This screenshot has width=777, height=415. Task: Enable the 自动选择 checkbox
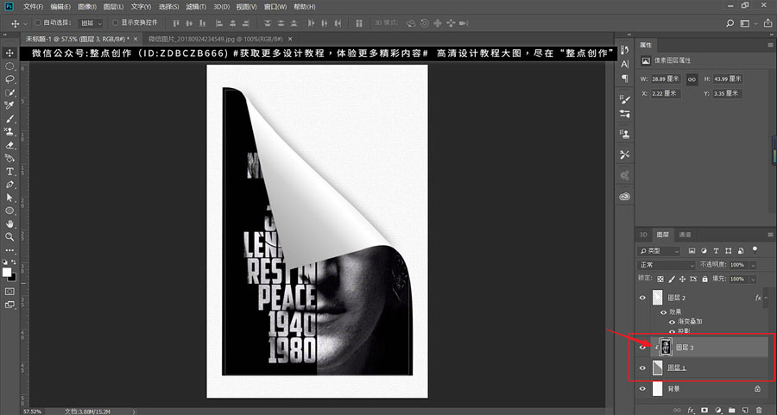36,22
